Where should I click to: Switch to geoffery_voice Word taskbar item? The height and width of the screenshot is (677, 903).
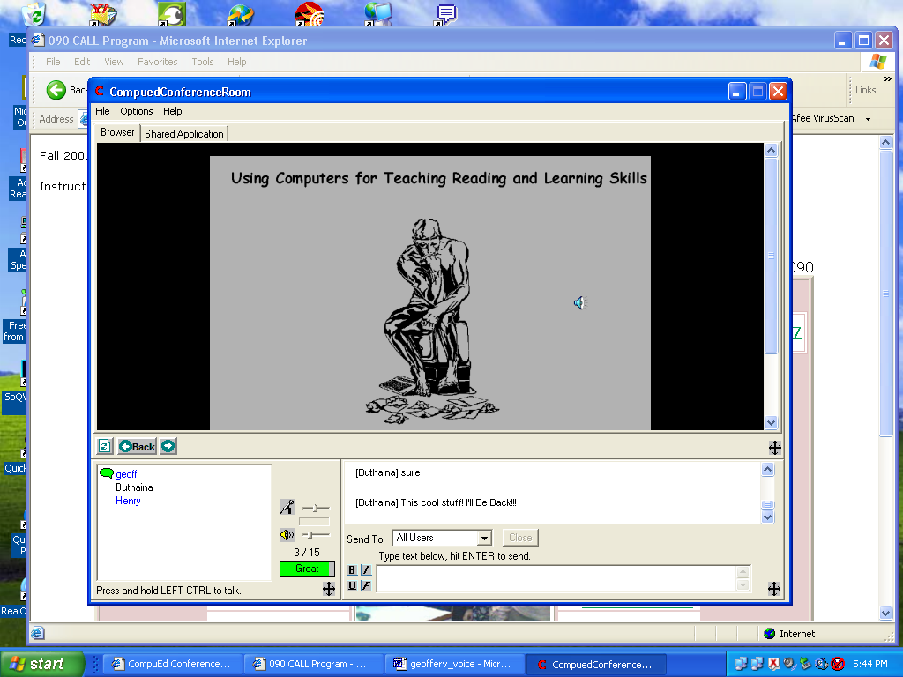click(x=453, y=664)
